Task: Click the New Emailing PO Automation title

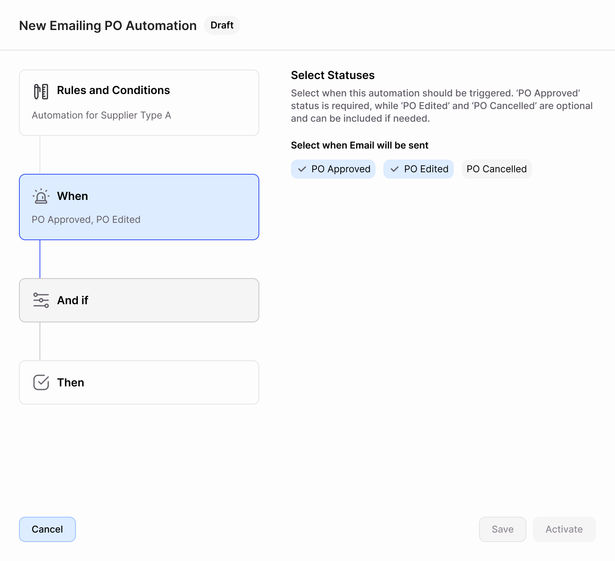Action: point(108,25)
